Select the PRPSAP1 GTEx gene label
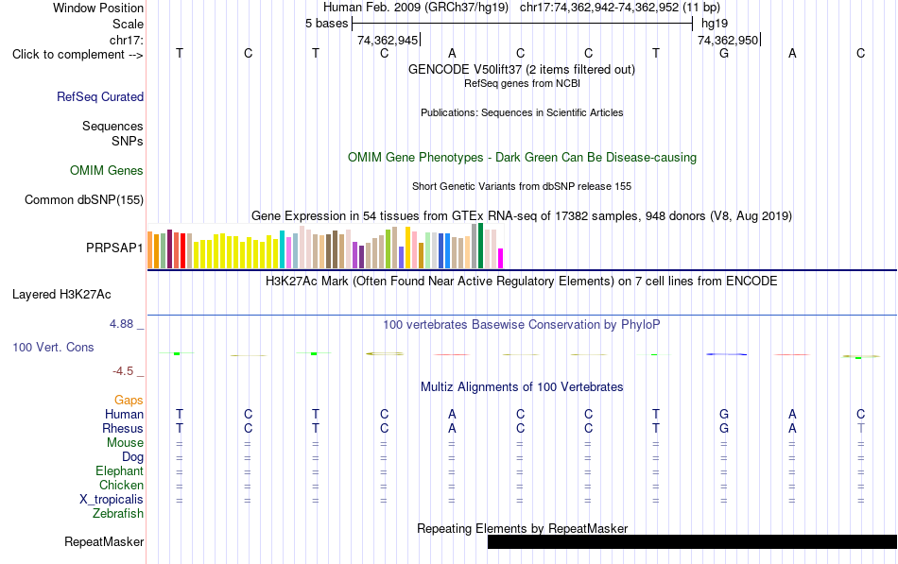The height and width of the screenshot is (564, 898). tap(114, 248)
